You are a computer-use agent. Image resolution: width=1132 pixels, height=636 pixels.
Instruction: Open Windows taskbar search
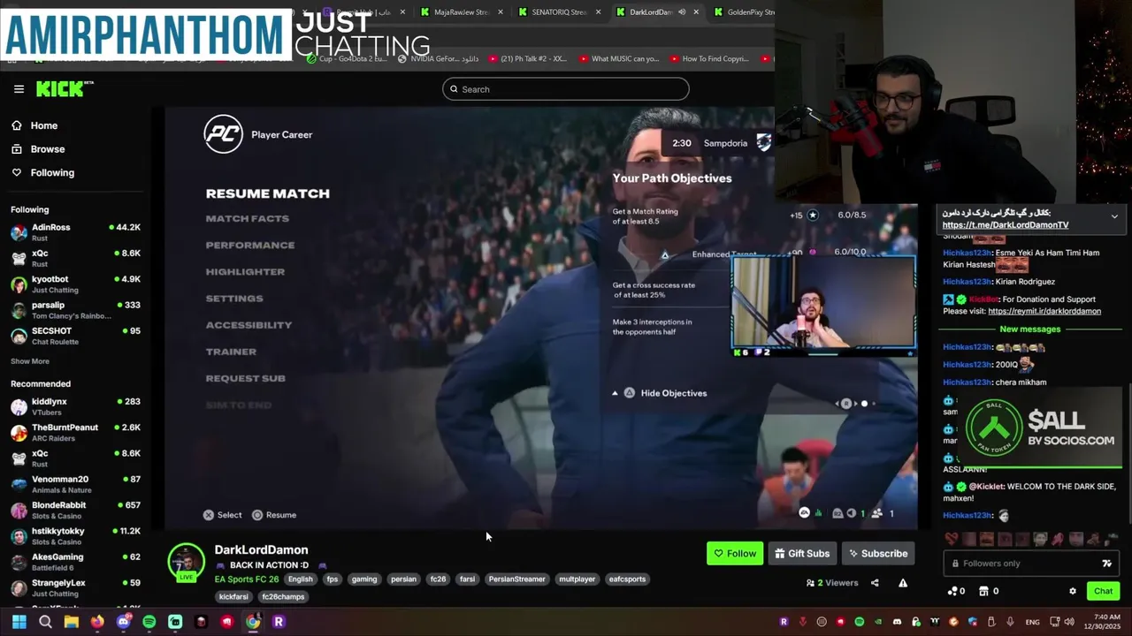tap(45, 622)
